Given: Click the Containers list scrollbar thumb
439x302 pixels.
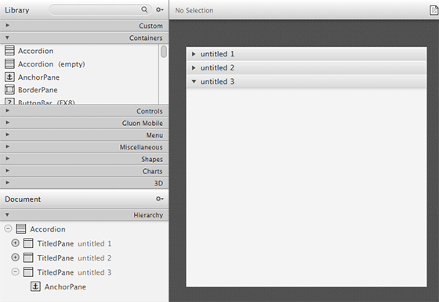Looking at the screenshot, I should click(x=164, y=52).
